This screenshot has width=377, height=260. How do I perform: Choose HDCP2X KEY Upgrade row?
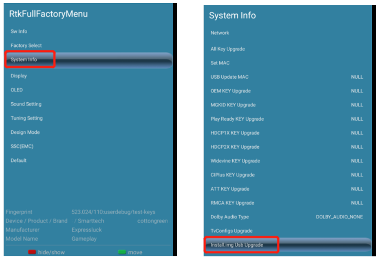tap(235, 147)
